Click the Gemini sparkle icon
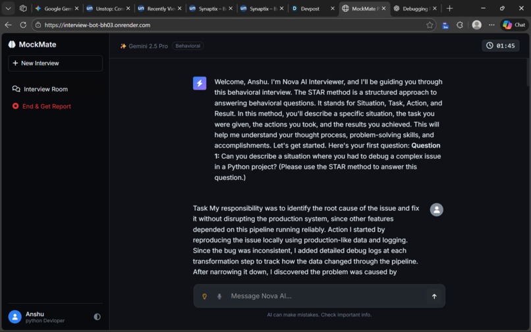Screen dimensions: 531x332 [x=123, y=46]
